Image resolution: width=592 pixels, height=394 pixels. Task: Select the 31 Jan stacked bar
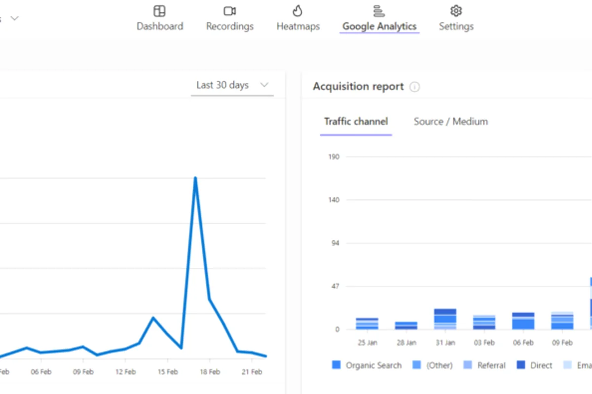coord(445,319)
